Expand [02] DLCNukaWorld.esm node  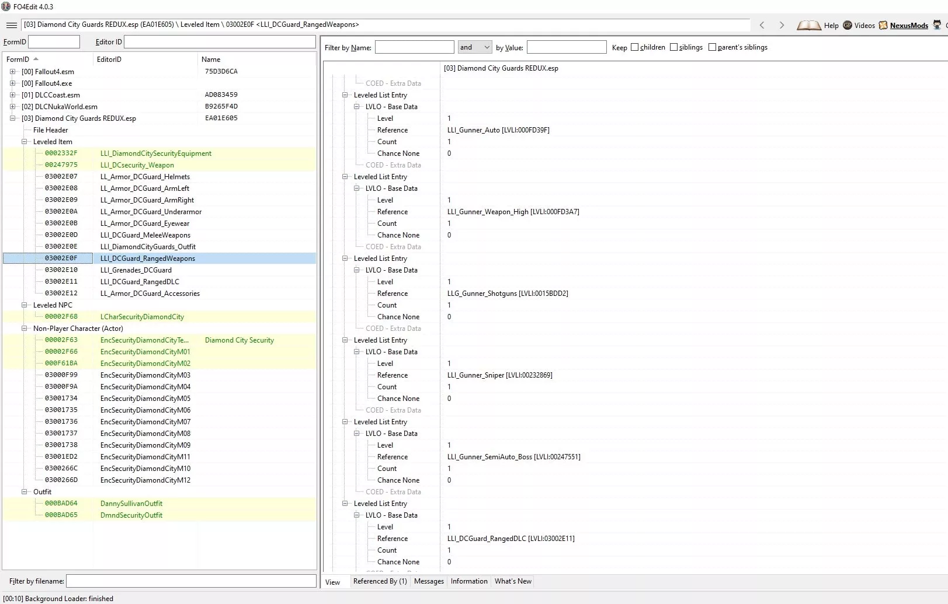coord(12,107)
